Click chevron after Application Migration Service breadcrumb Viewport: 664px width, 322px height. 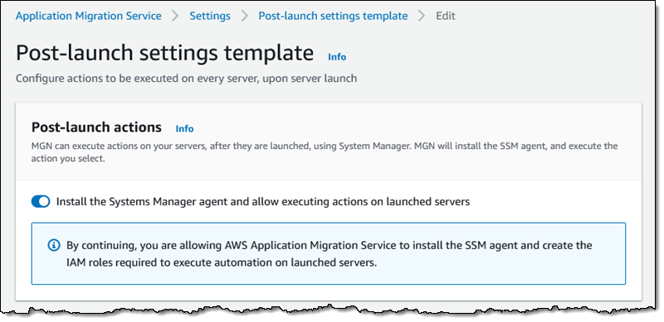click(x=175, y=16)
